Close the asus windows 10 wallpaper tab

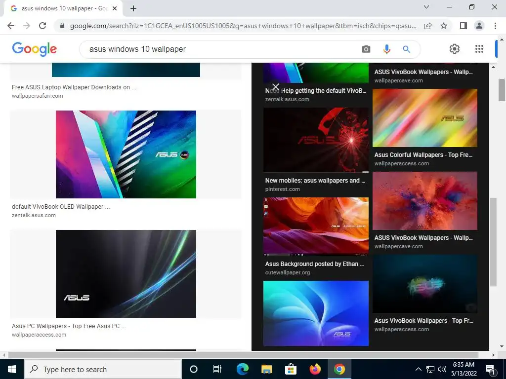coord(115,8)
